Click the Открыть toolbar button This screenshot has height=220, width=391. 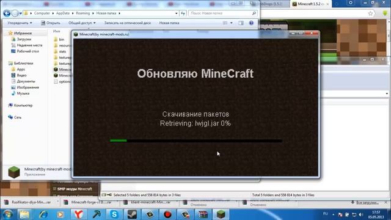pos(50,23)
